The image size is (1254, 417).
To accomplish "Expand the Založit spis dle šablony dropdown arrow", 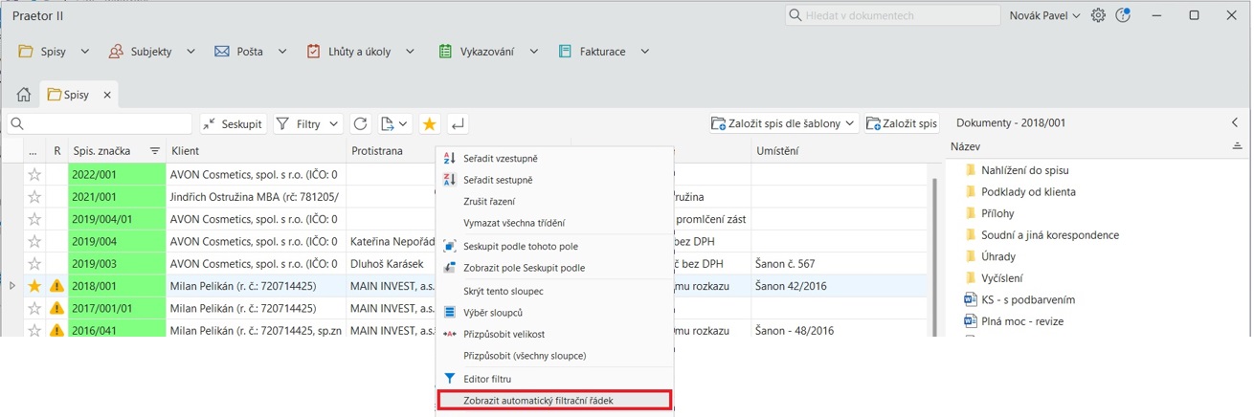I will 850,124.
